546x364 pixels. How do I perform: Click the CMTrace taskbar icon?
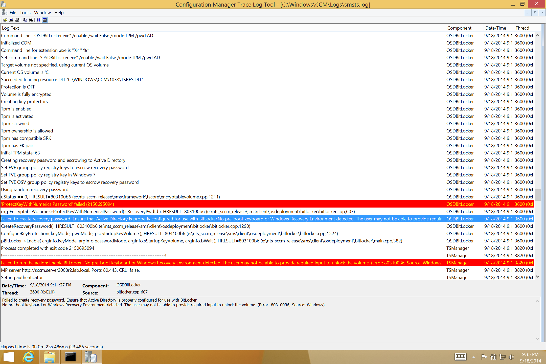point(91,357)
